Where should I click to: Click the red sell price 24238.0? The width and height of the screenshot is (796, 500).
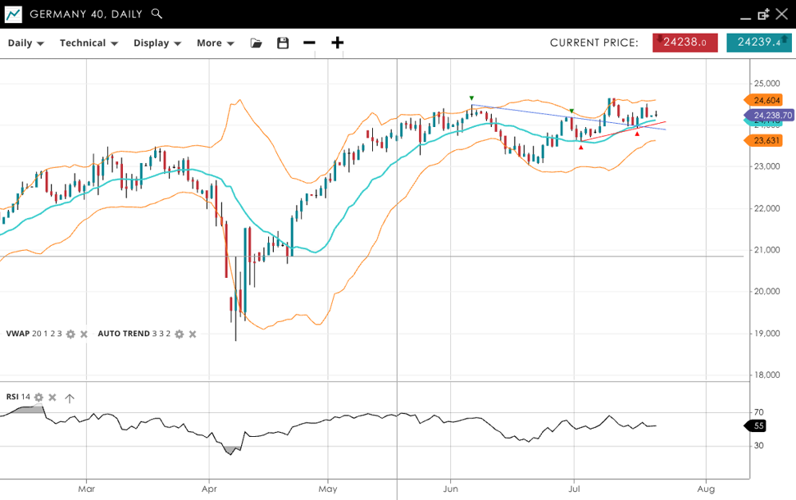[685, 43]
